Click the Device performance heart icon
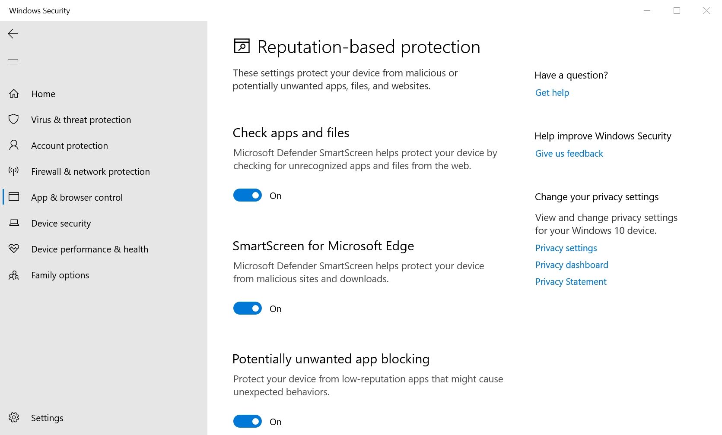 (14, 249)
